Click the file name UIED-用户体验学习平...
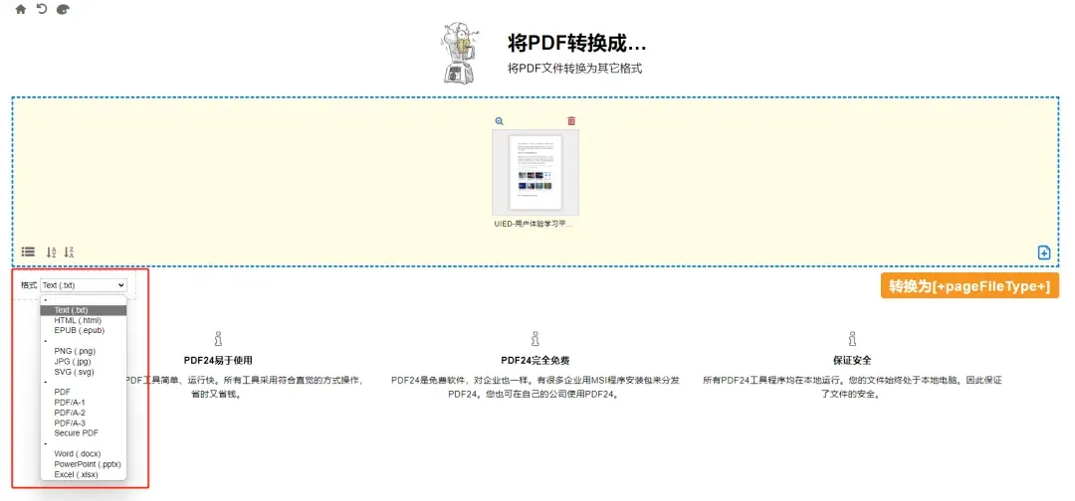This screenshot has width=1075, height=501. coord(535,224)
